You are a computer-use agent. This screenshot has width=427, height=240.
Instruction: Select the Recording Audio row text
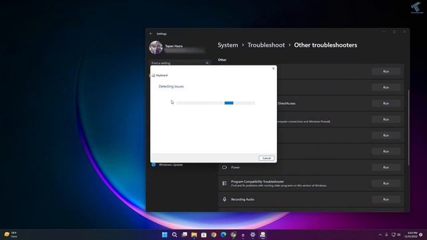[x=243, y=199]
